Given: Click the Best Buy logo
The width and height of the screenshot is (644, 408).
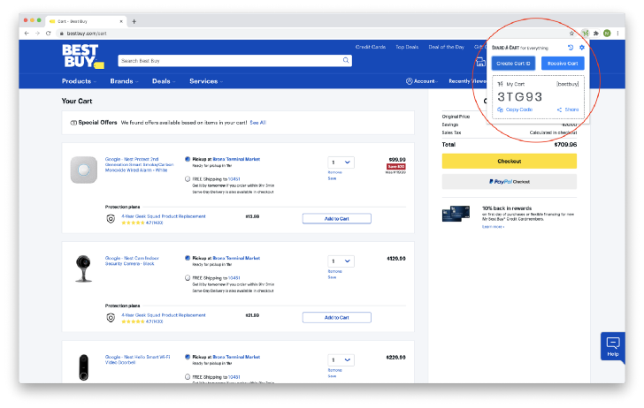Looking at the screenshot, I should [82, 57].
